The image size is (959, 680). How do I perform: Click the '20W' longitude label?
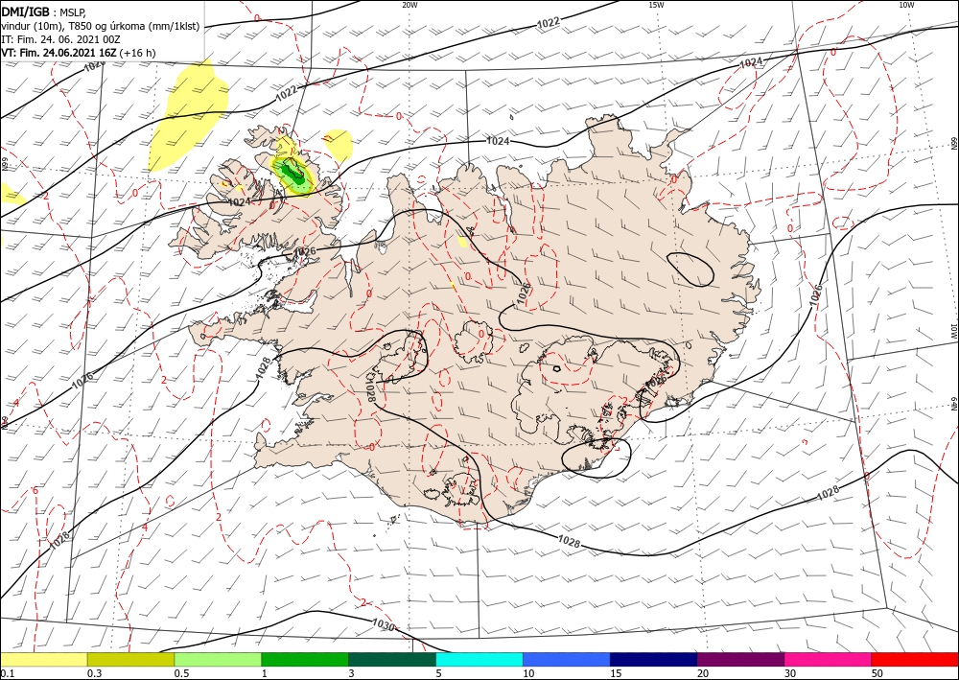pyautogui.click(x=409, y=5)
